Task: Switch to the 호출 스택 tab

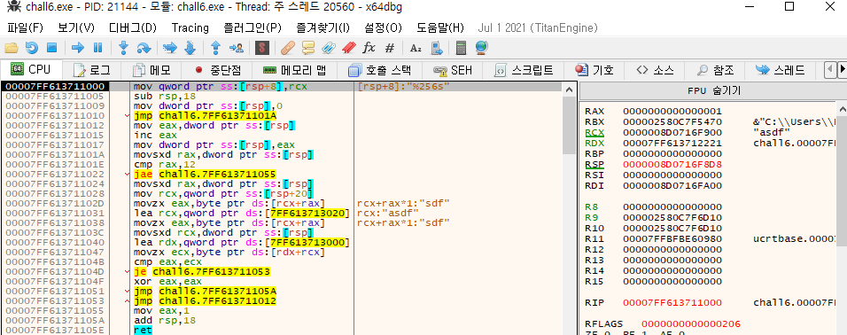Action: click(380, 70)
